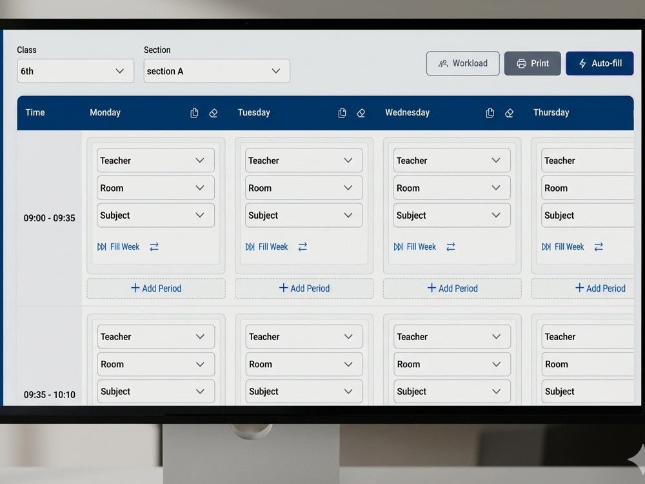Copy Monday's schedule with the copy icon
The width and height of the screenshot is (645, 484).
coord(194,113)
